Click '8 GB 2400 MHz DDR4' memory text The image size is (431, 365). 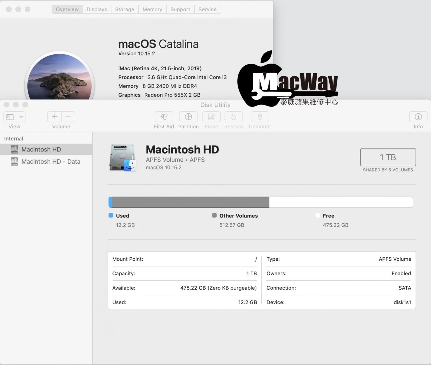click(170, 86)
